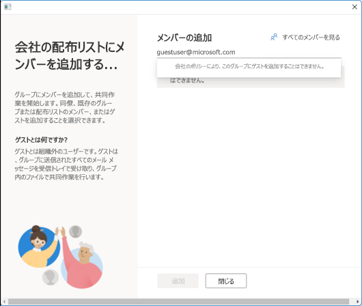
Task: Click the app icon in title bar
Action: click(8, 7)
